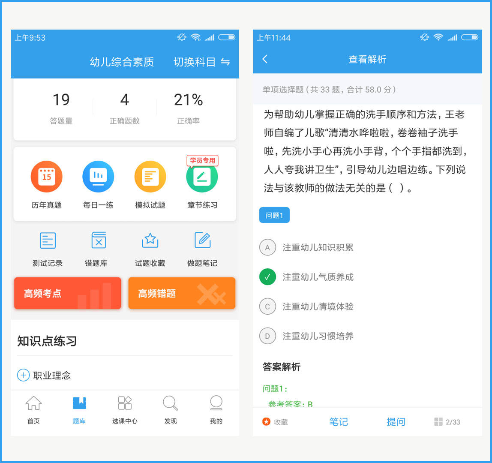Tap the 查看解析 page title
The image size is (492, 463).
click(x=367, y=59)
